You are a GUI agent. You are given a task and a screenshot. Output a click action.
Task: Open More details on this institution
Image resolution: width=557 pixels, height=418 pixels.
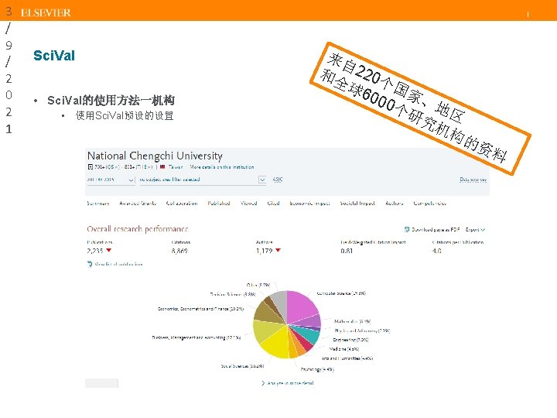[222, 166]
